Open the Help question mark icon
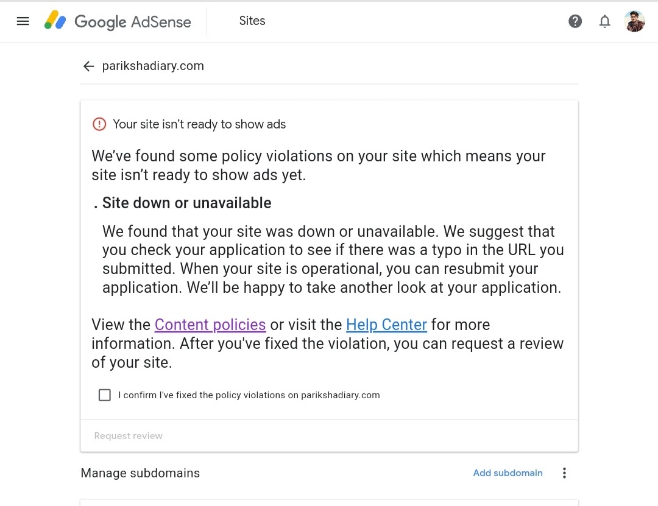Screen dimensions: 658x506 [x=575, y=21]
